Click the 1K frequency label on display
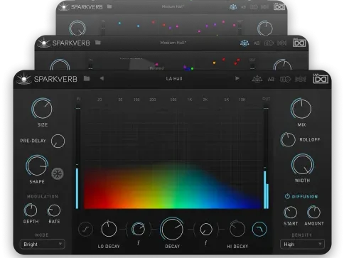 (190, 100)
